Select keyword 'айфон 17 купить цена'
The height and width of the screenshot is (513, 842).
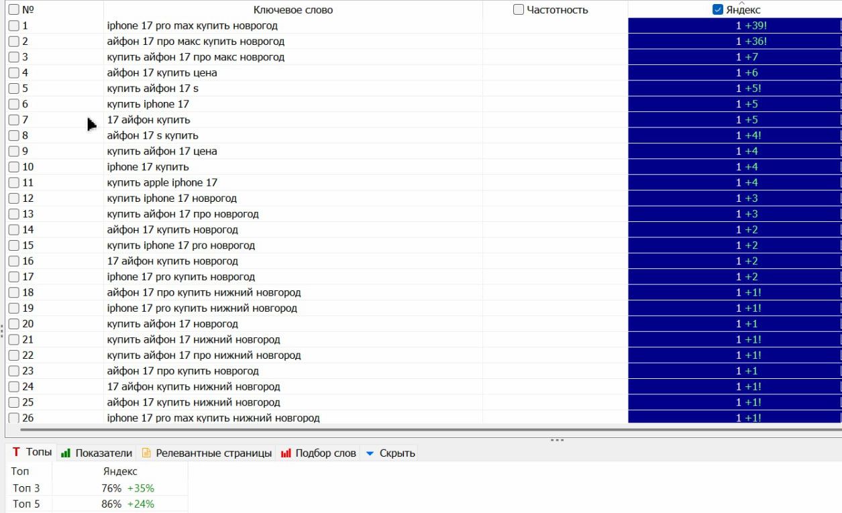162,72
